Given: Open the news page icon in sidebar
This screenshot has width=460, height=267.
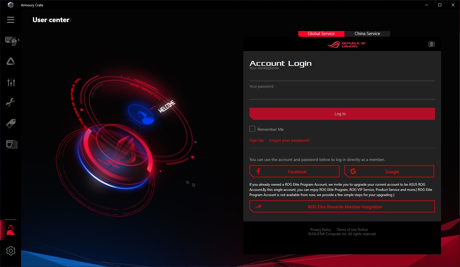Looking at the screenshot, I should click(12, 144).
